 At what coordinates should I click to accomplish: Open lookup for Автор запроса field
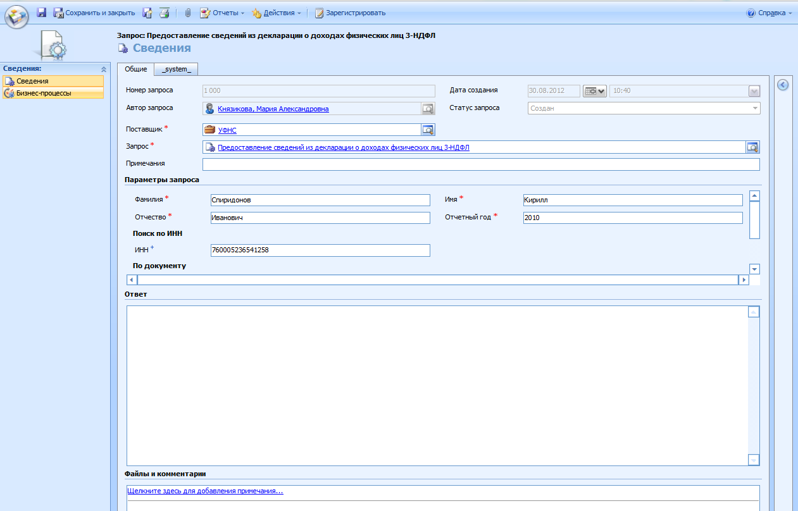[428, 109]
